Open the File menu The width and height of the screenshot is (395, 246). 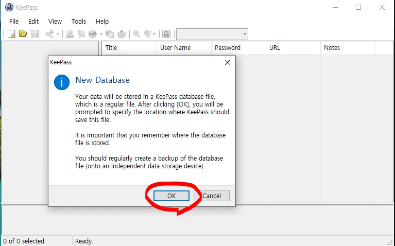pos(14,22)
